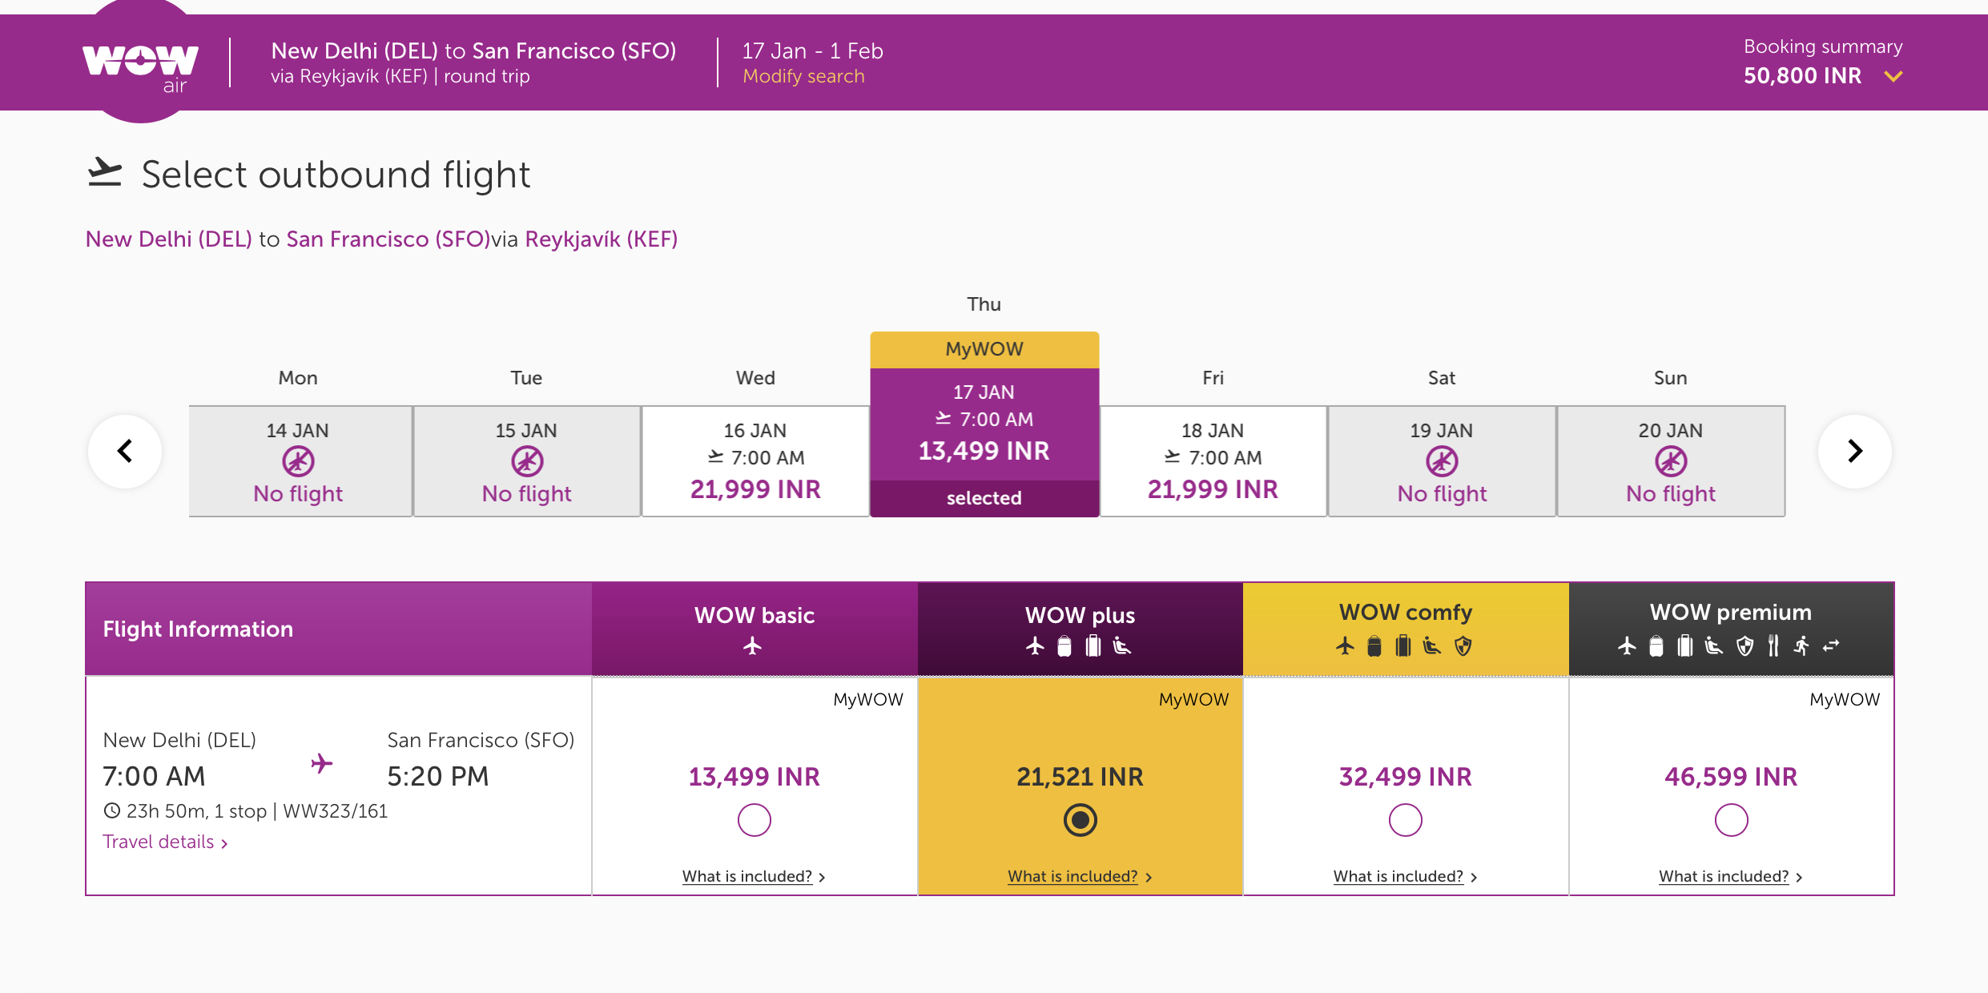Pick Wed 16 JAN 21,999 INR date
1988x993 pixels.
coord(755,461)
